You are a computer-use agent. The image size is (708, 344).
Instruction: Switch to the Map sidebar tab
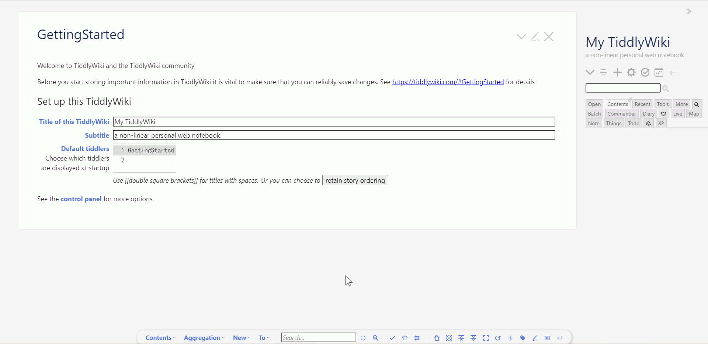click(x=694, y=114)
